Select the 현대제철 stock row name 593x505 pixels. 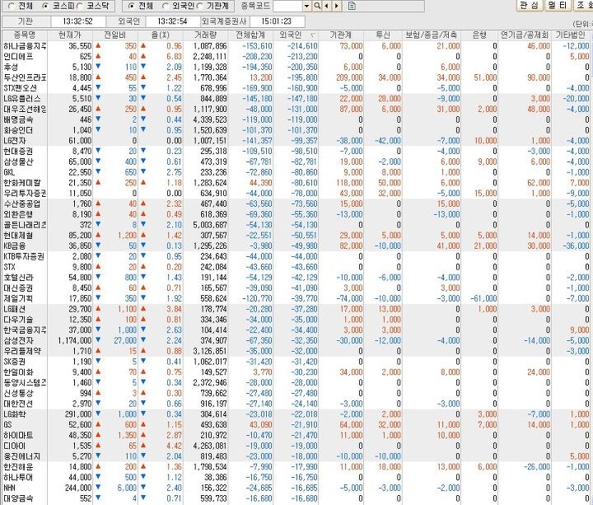[18, 236]
